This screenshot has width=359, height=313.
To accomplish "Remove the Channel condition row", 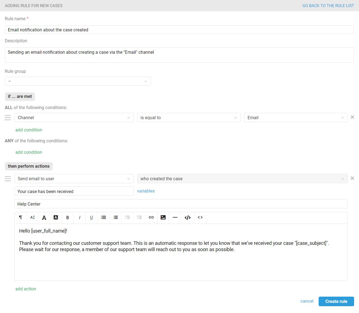I will tap(352, 117).
